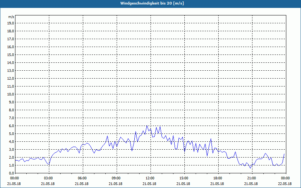301x188 pixels.
Task: Pick the "14,0" y-axis label
Action: coord(11,62)
